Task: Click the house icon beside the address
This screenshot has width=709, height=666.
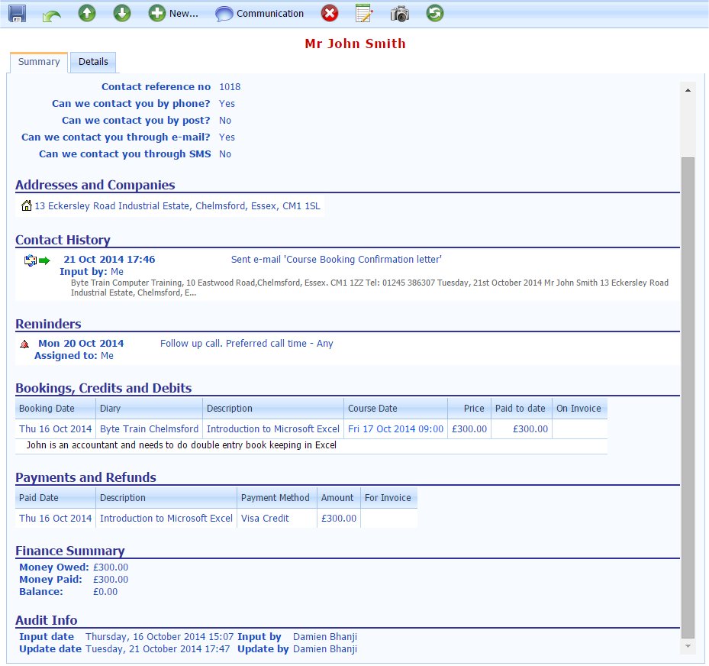Action: [27, 205]
